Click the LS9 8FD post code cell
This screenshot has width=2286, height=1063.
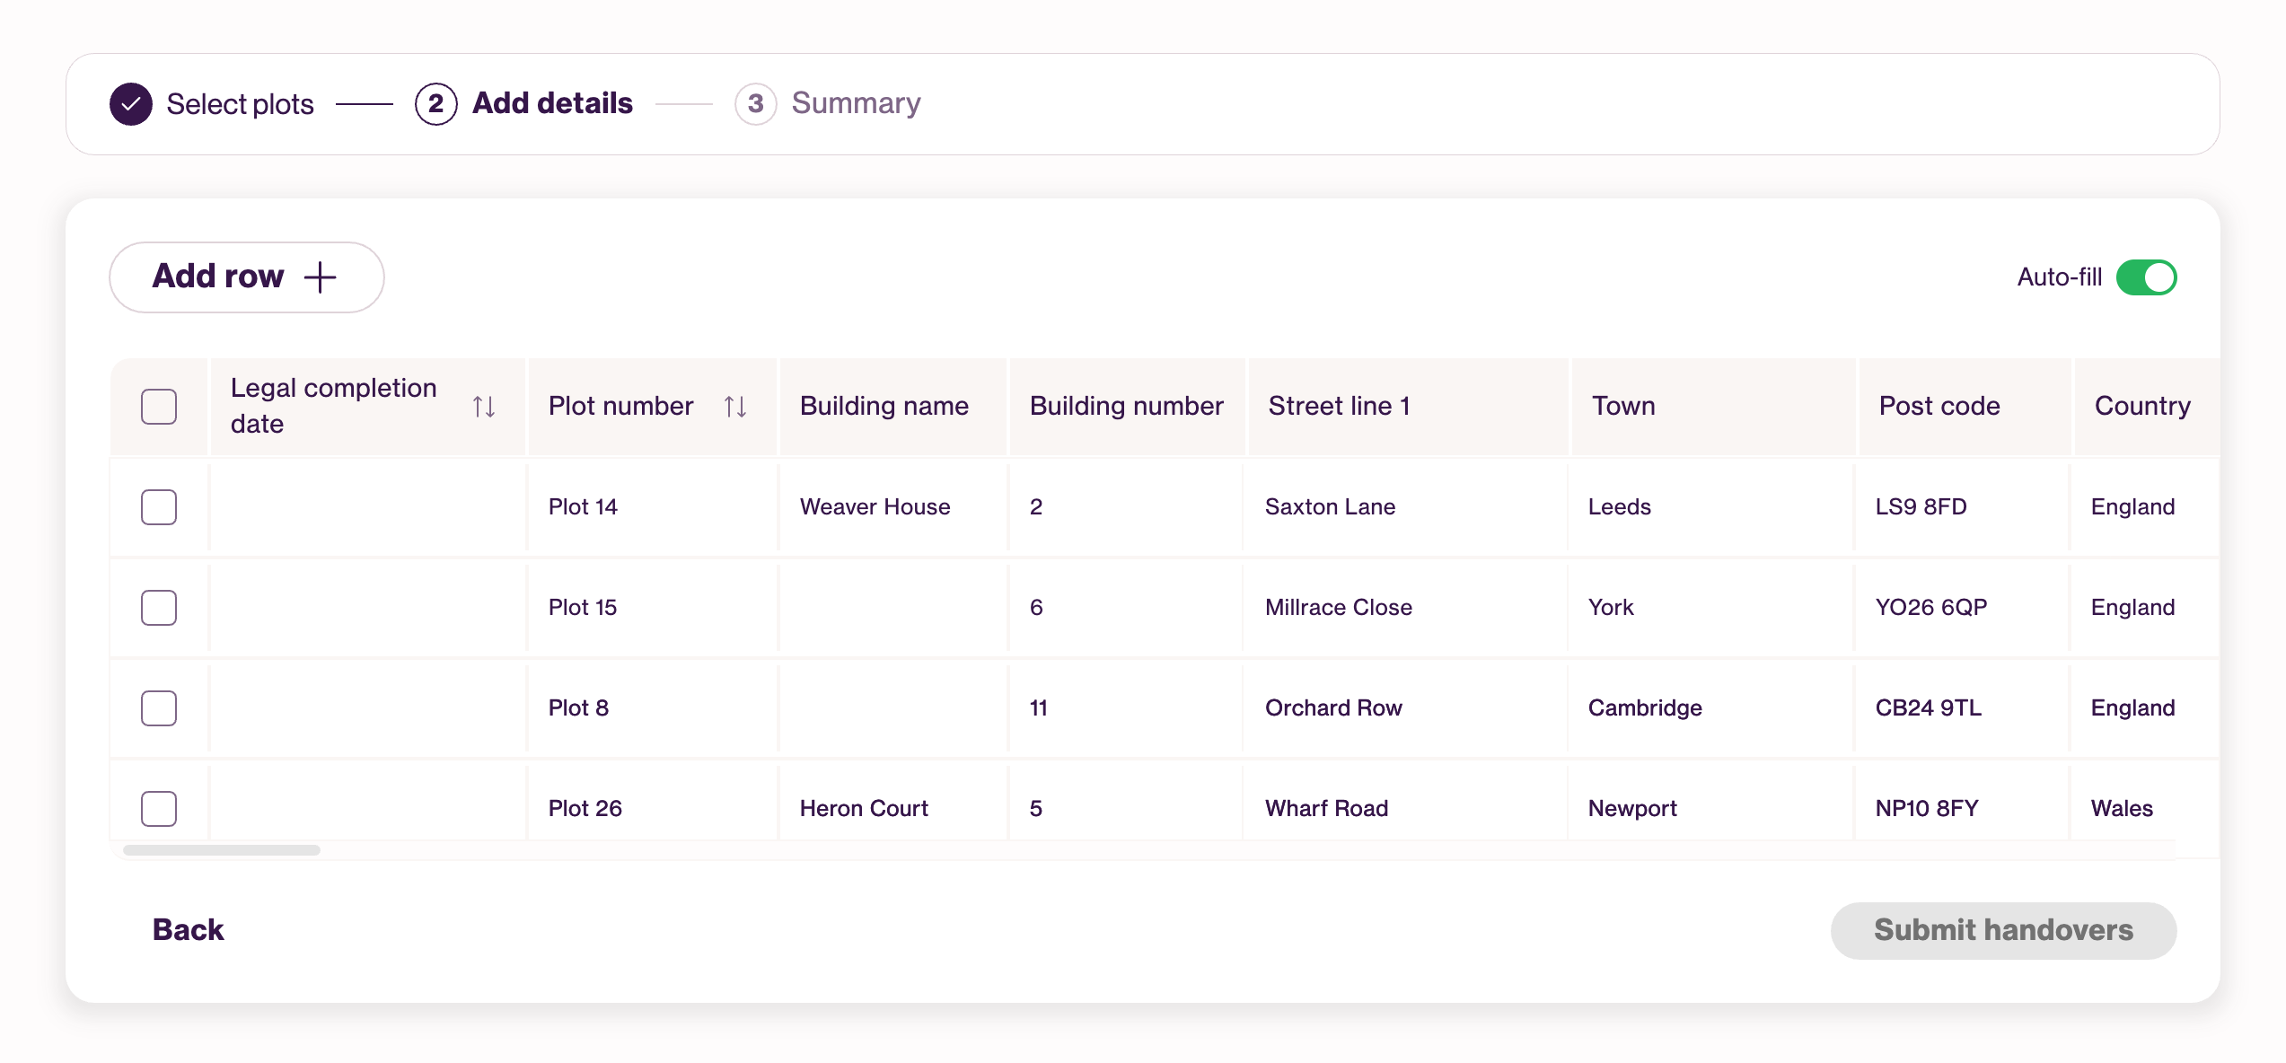pyautogui.click(x=1963, y=507)
